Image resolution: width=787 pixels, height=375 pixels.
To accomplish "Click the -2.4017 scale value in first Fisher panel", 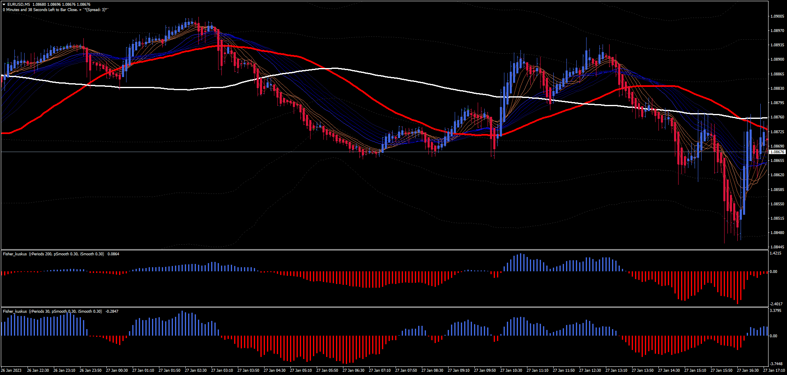I will pyautogui.click(x=776, y=304).
